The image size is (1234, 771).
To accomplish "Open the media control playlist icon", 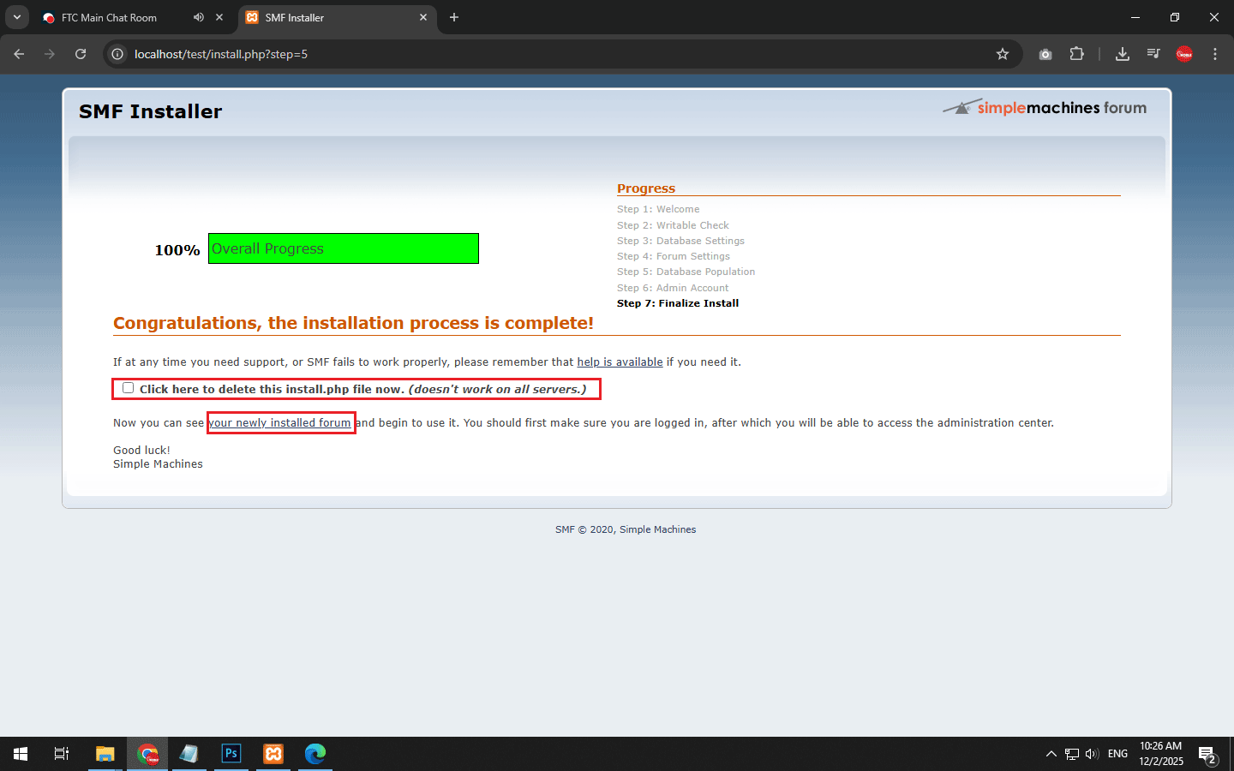I will (x=1153, y=54).
